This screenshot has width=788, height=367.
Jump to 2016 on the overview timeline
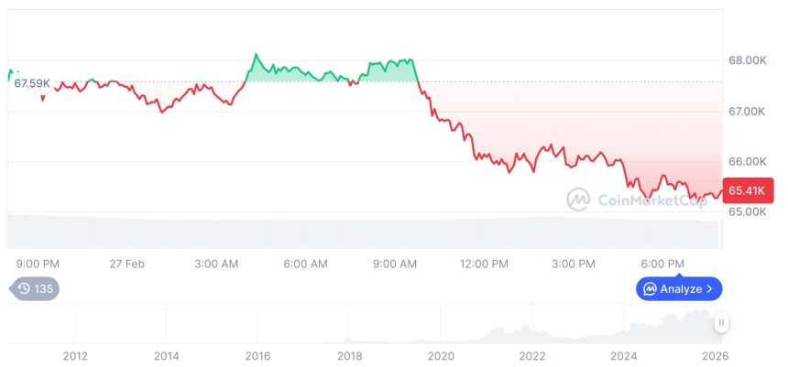[257, 356]
